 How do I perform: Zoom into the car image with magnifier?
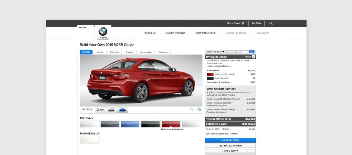[192, 109]
